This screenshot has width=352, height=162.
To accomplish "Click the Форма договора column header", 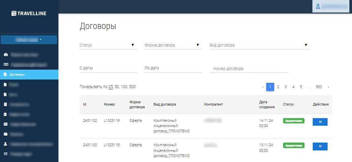I will 137,104.
